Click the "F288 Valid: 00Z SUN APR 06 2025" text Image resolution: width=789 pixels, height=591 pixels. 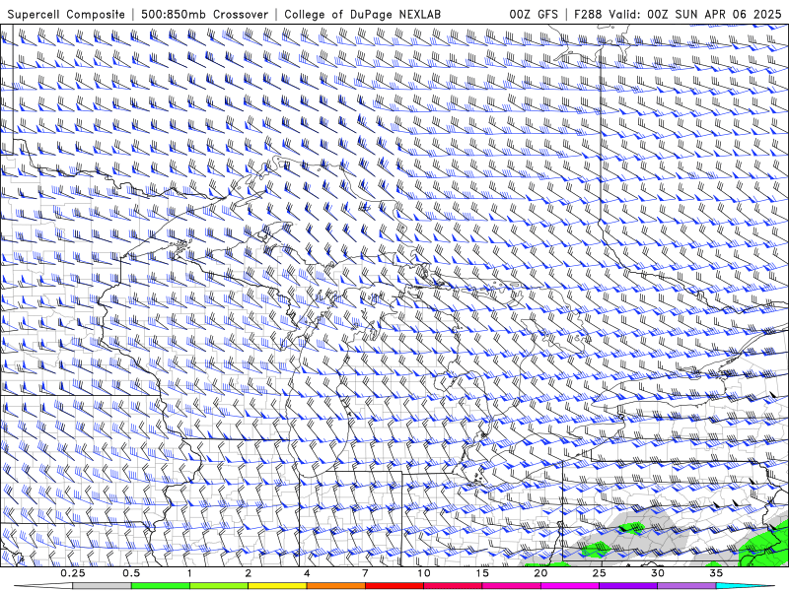[x=678, y=15]
